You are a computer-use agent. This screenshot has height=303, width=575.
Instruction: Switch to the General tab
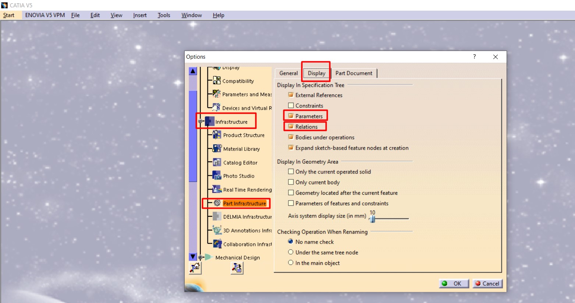288,73
